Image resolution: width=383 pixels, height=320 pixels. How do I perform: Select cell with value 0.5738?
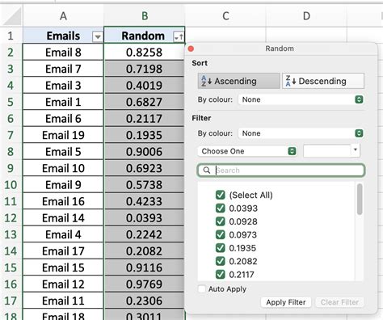(x=145, y=185)
